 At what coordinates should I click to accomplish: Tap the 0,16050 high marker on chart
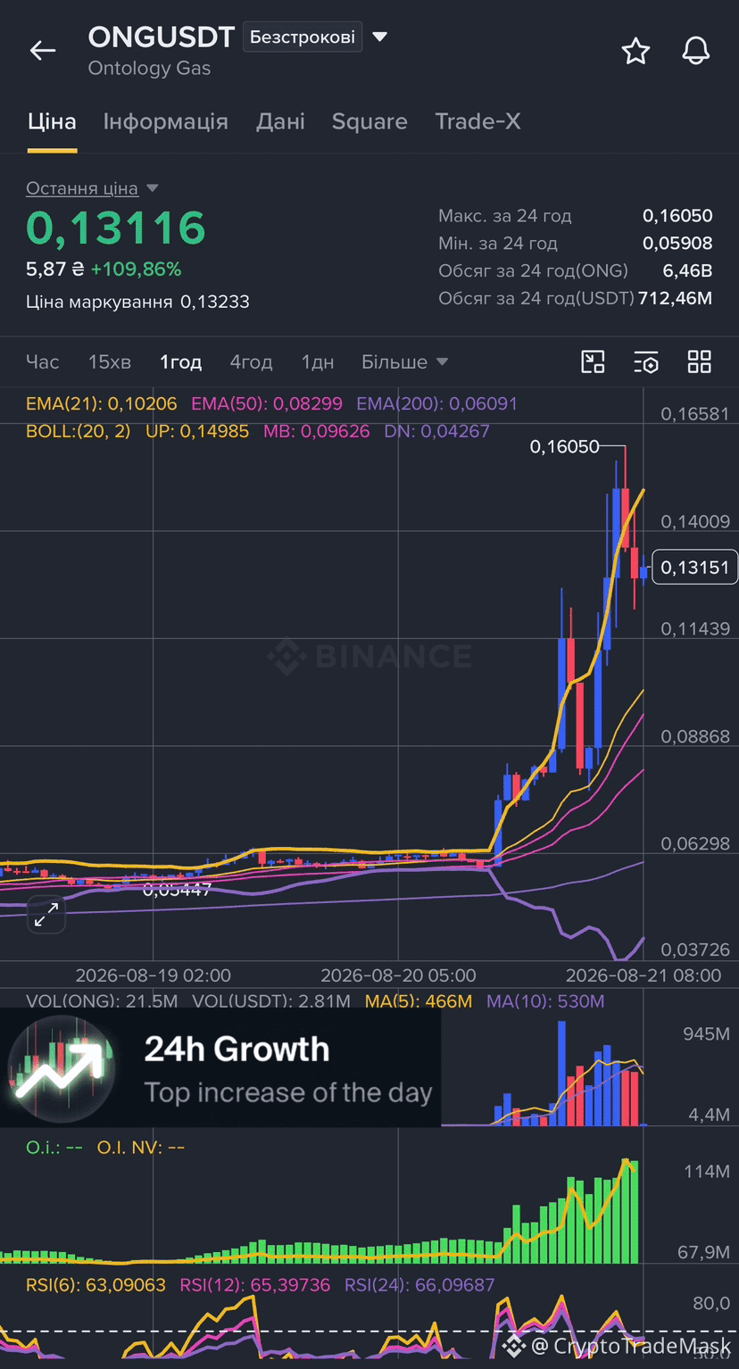564,446
